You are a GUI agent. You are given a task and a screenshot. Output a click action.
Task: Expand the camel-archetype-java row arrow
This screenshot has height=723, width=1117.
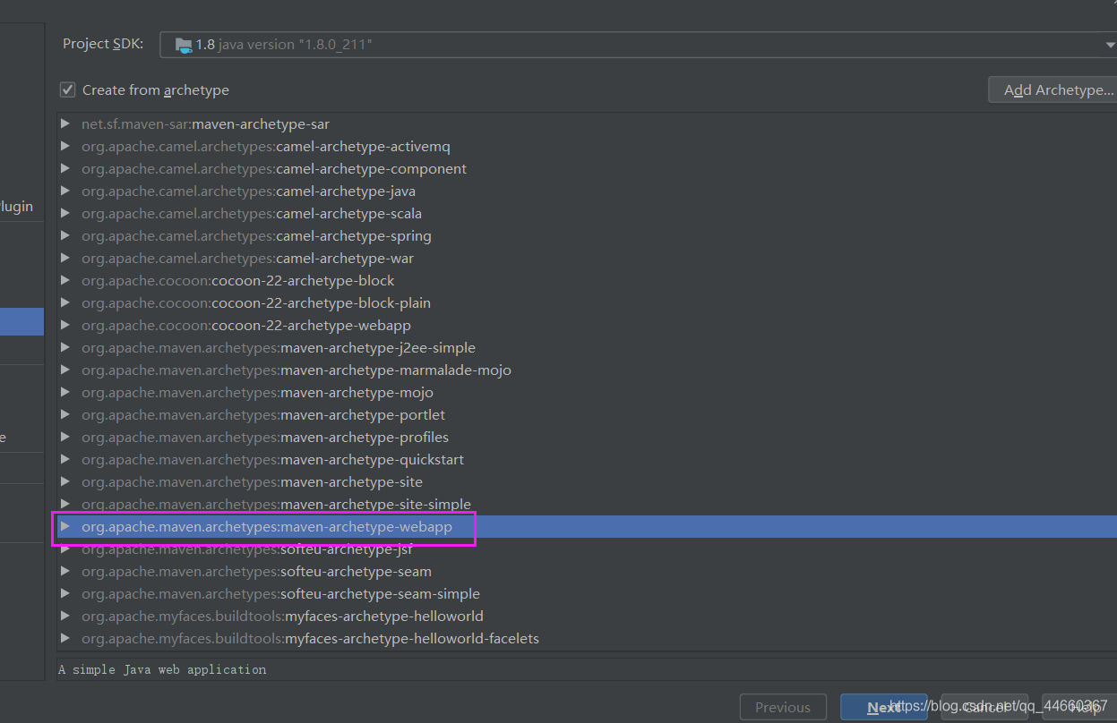[x=64, y=191]
